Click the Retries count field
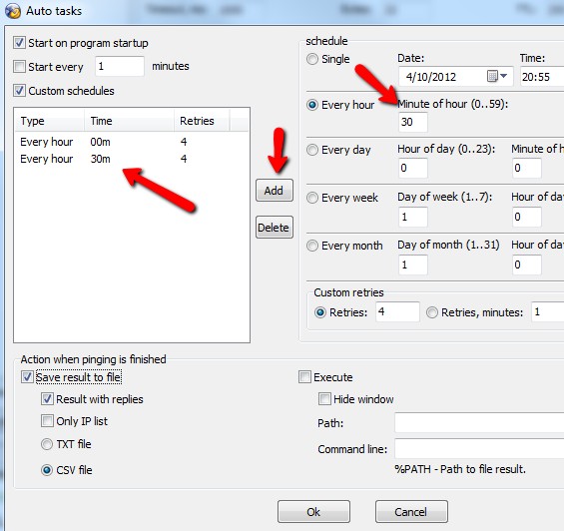 (x=397, y=311)
